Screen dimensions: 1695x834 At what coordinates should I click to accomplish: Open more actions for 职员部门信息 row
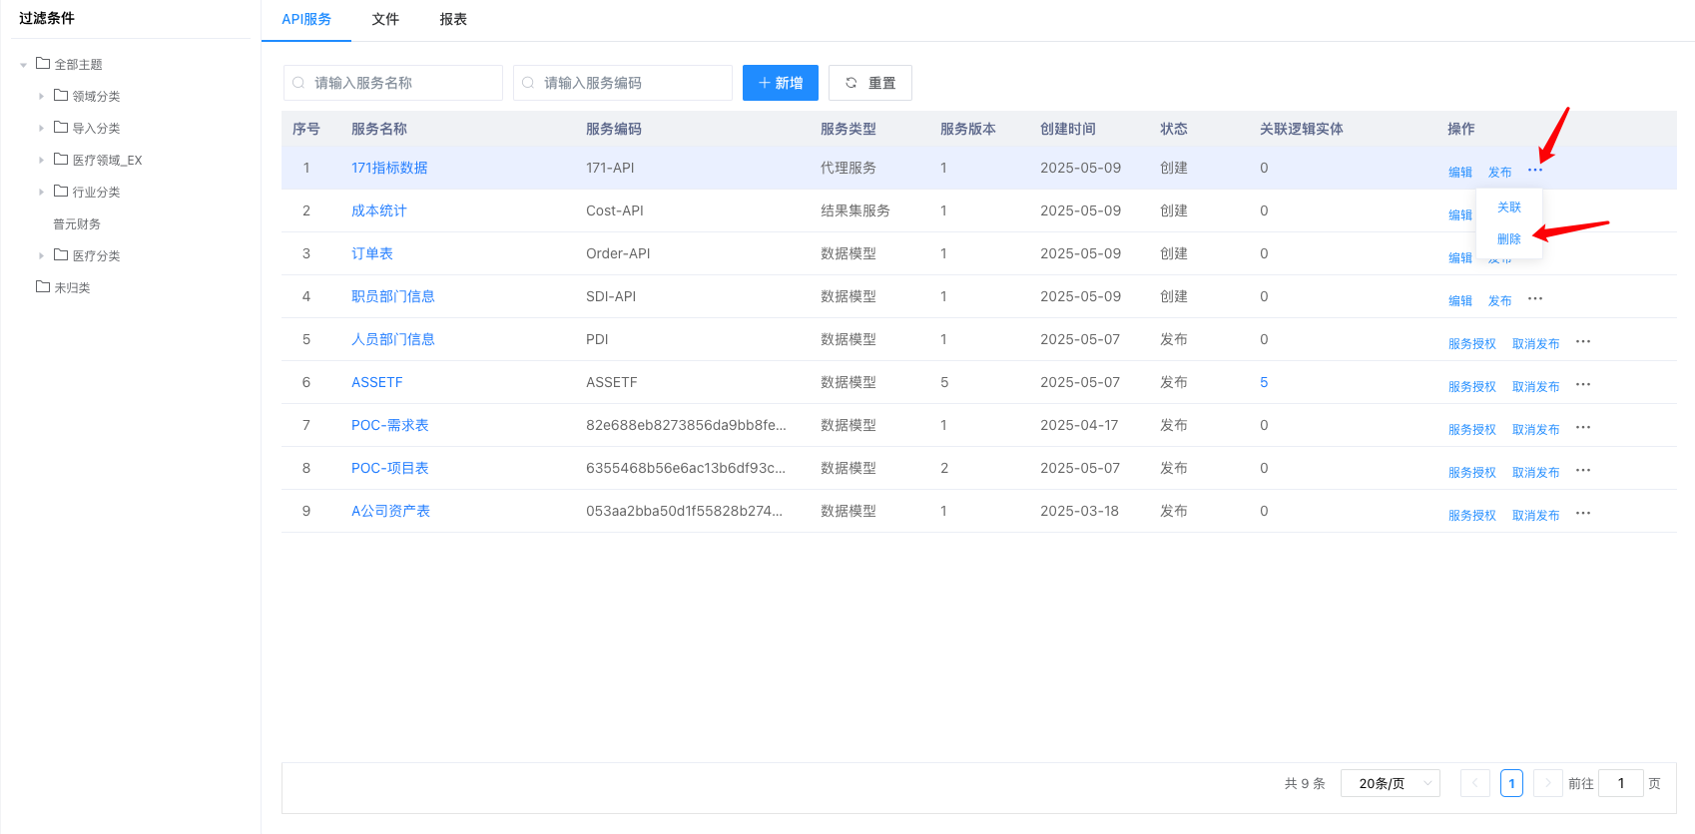[1534, 299]
